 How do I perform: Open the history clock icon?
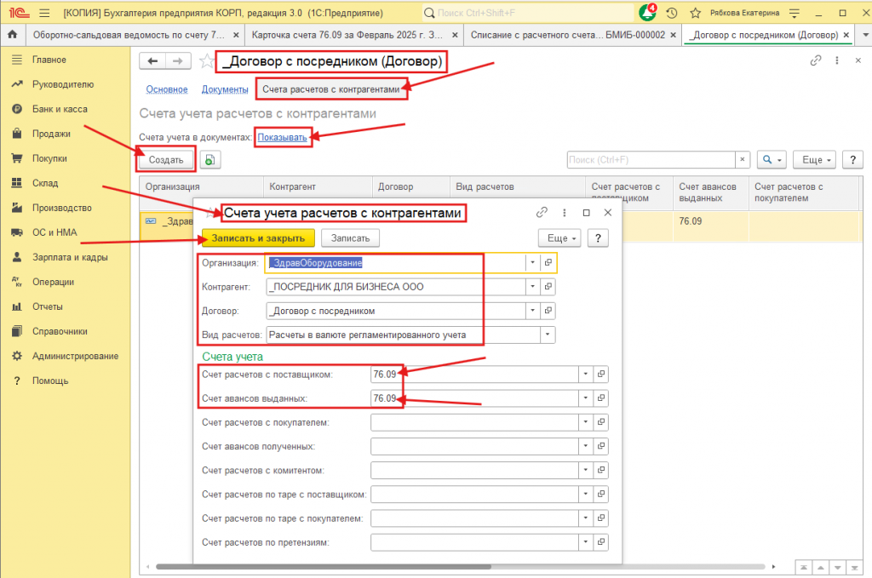click(672, 13)
